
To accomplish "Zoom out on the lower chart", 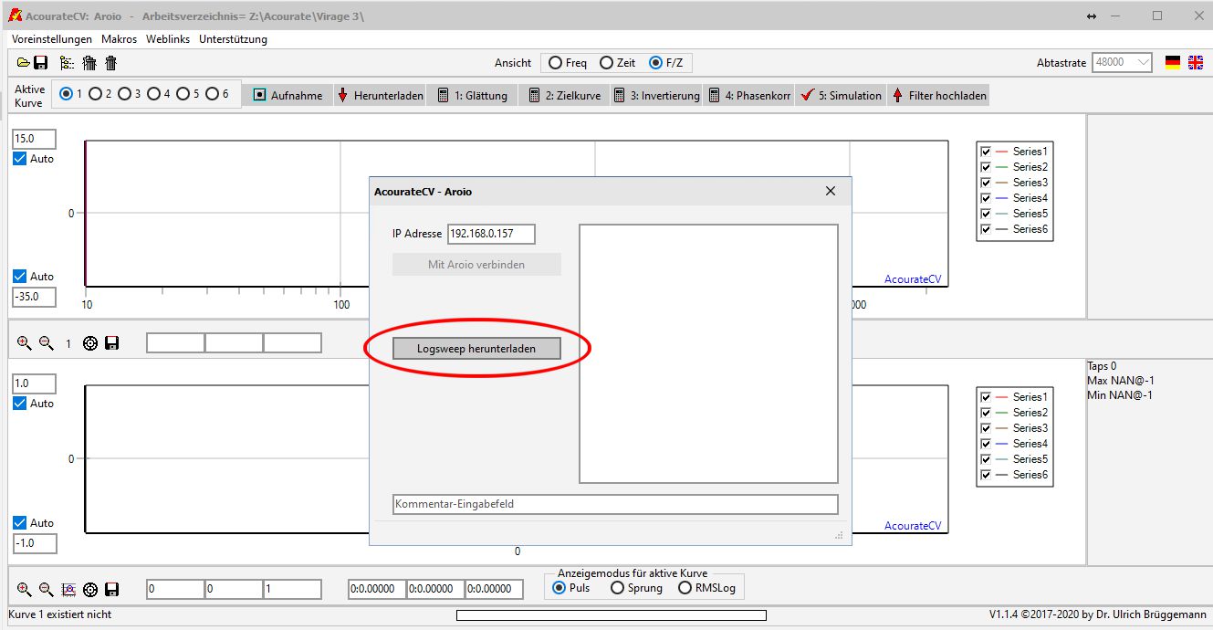I will (x=47, y=590).
